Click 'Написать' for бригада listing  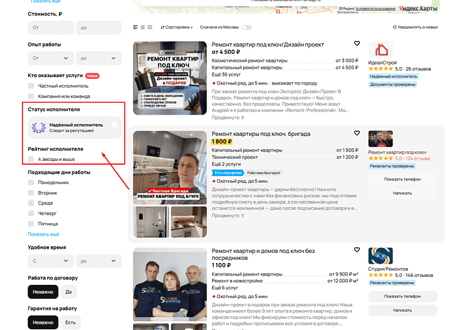403,193
